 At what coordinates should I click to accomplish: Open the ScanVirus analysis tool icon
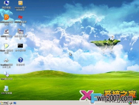[x=6, y=60]
